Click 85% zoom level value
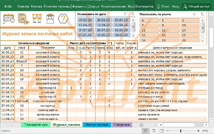 click(x=205, y=131)
